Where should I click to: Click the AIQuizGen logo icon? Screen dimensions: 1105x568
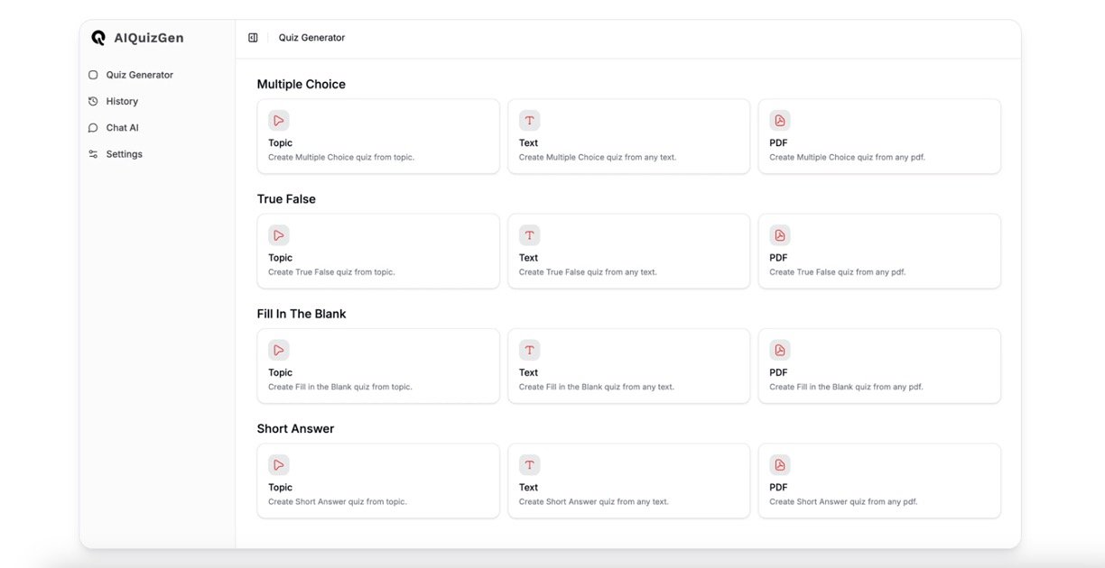tap(98, 38)
